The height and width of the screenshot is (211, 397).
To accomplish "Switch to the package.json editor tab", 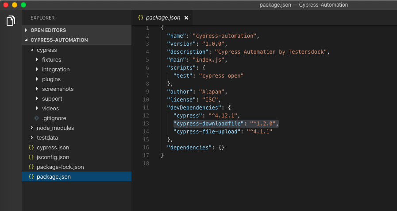I will (163, 18).
